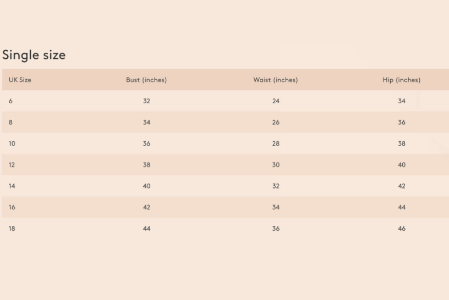This screenshot has height=300, width=449.
Task: Click UK size 12 row label
Action: (12, 165)
